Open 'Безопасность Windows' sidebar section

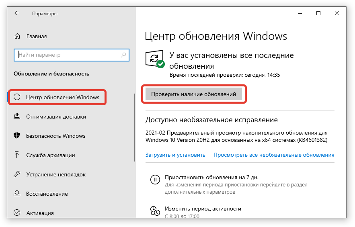coord(55,136)
